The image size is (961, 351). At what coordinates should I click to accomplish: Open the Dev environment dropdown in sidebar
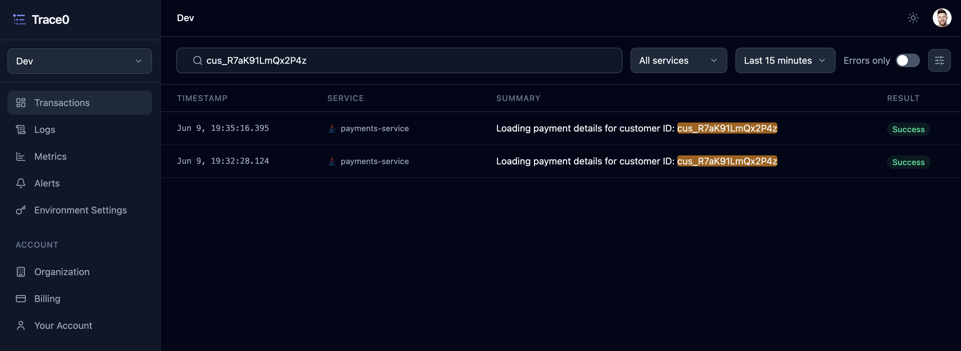[79, 61]
